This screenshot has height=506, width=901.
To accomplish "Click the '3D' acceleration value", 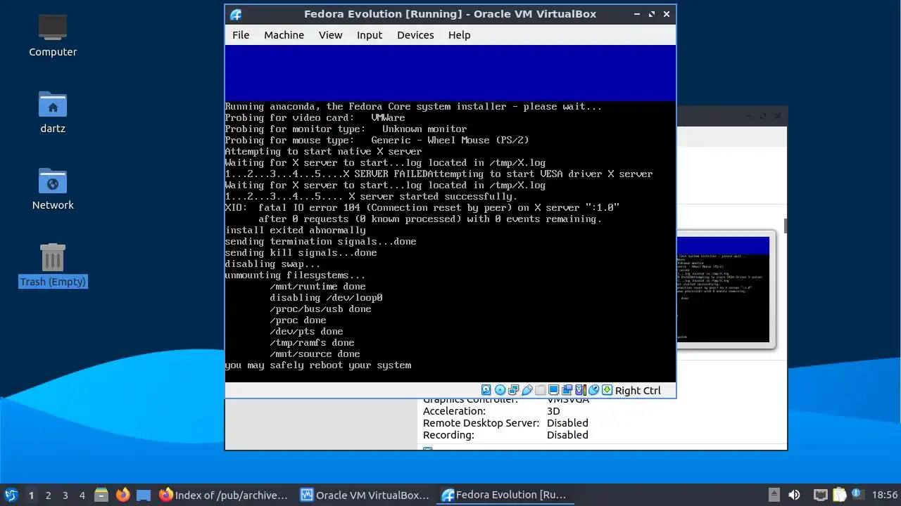I will point(553,411).
